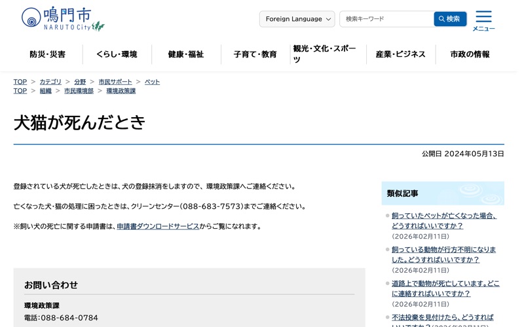Image resolution: width=524 pixels, height=327 pixels.
Task: Click the 公開日 2024年05月13日 text
Action: pyautogui.click(x=463, y=154)
